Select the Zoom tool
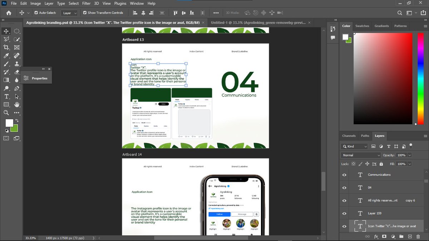 coord(6,112)
